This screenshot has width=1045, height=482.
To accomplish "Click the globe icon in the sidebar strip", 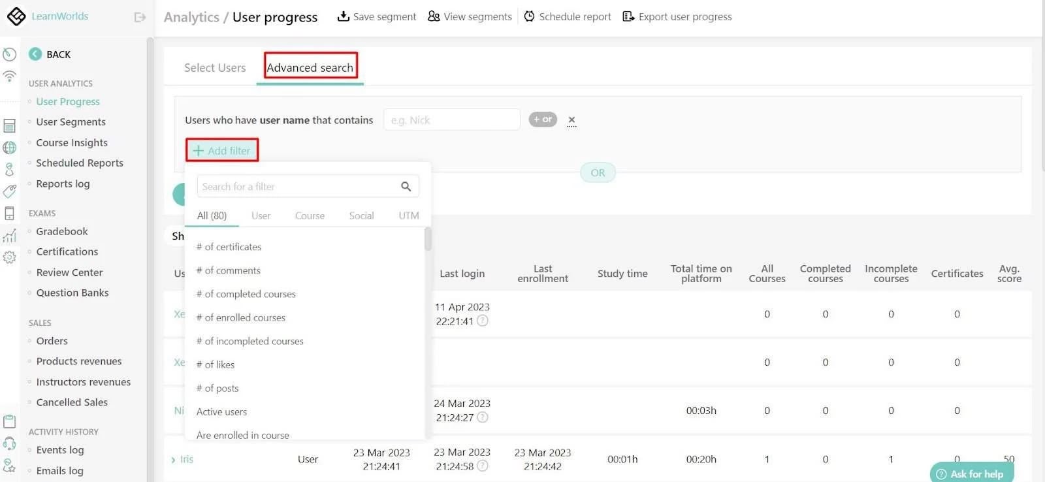I will tap(9, 148).
